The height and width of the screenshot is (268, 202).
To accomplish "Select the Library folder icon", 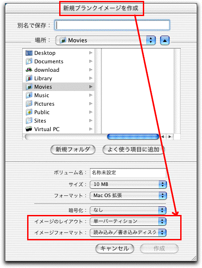I will pos(29,78).
